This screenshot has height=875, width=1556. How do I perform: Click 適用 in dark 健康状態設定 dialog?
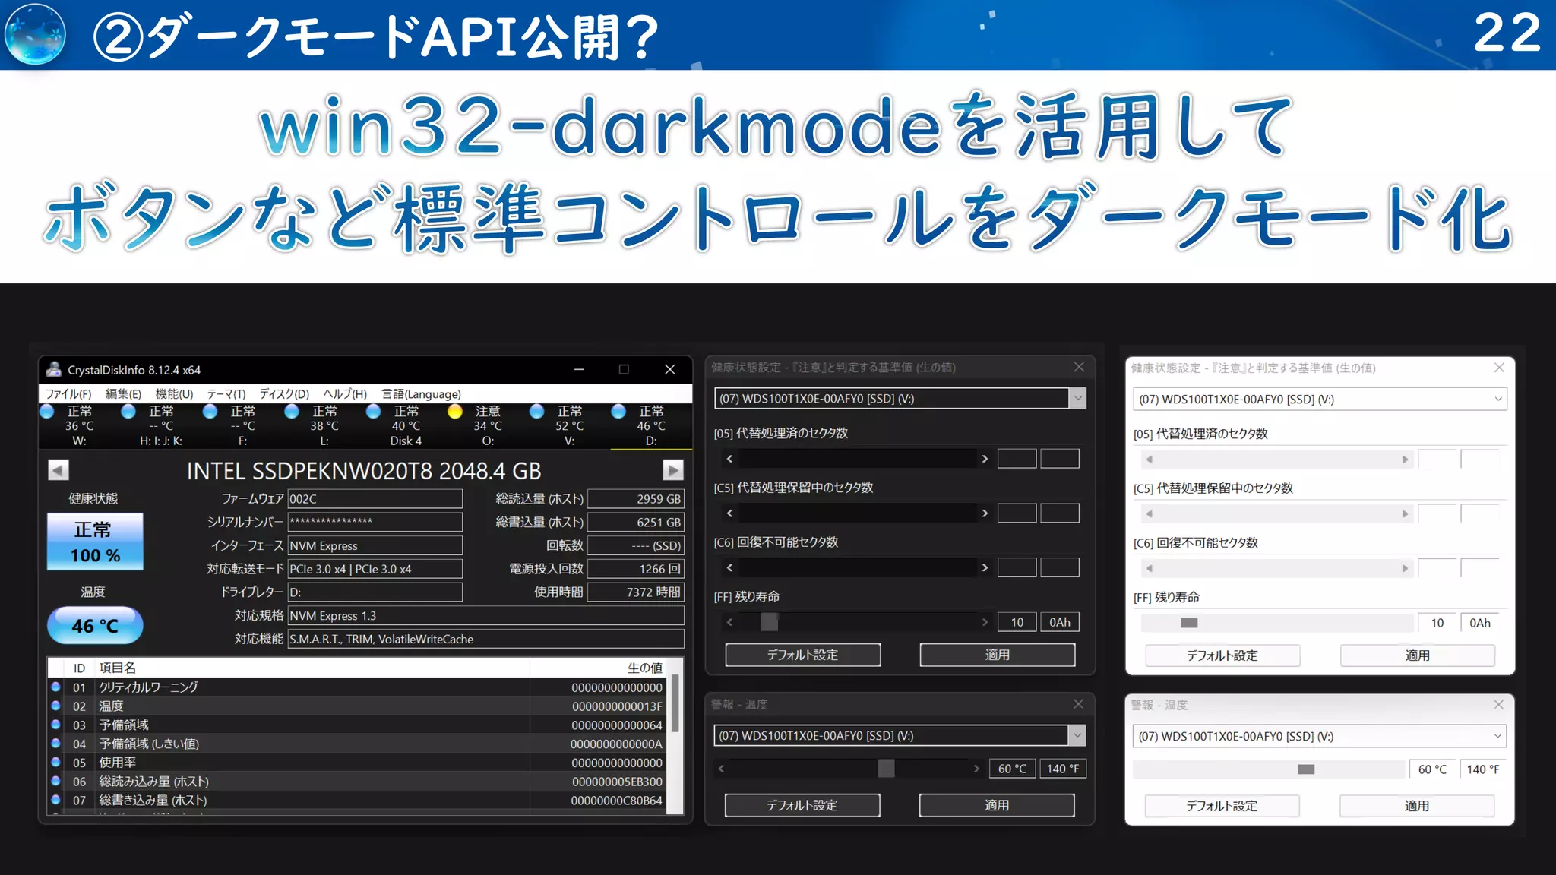tap(998, 655)
